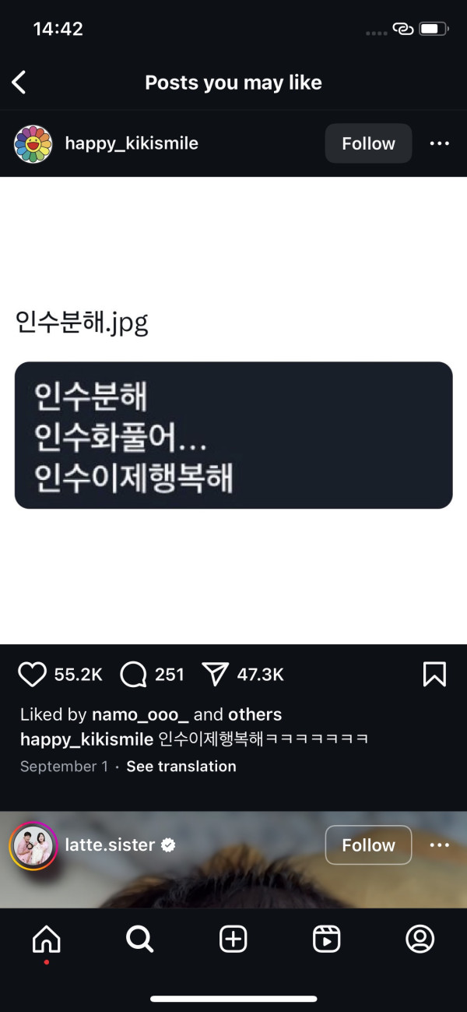The image size is (467, 1012).
Task: Save post with the bookmark icon
Action: [x=434, y=674]
